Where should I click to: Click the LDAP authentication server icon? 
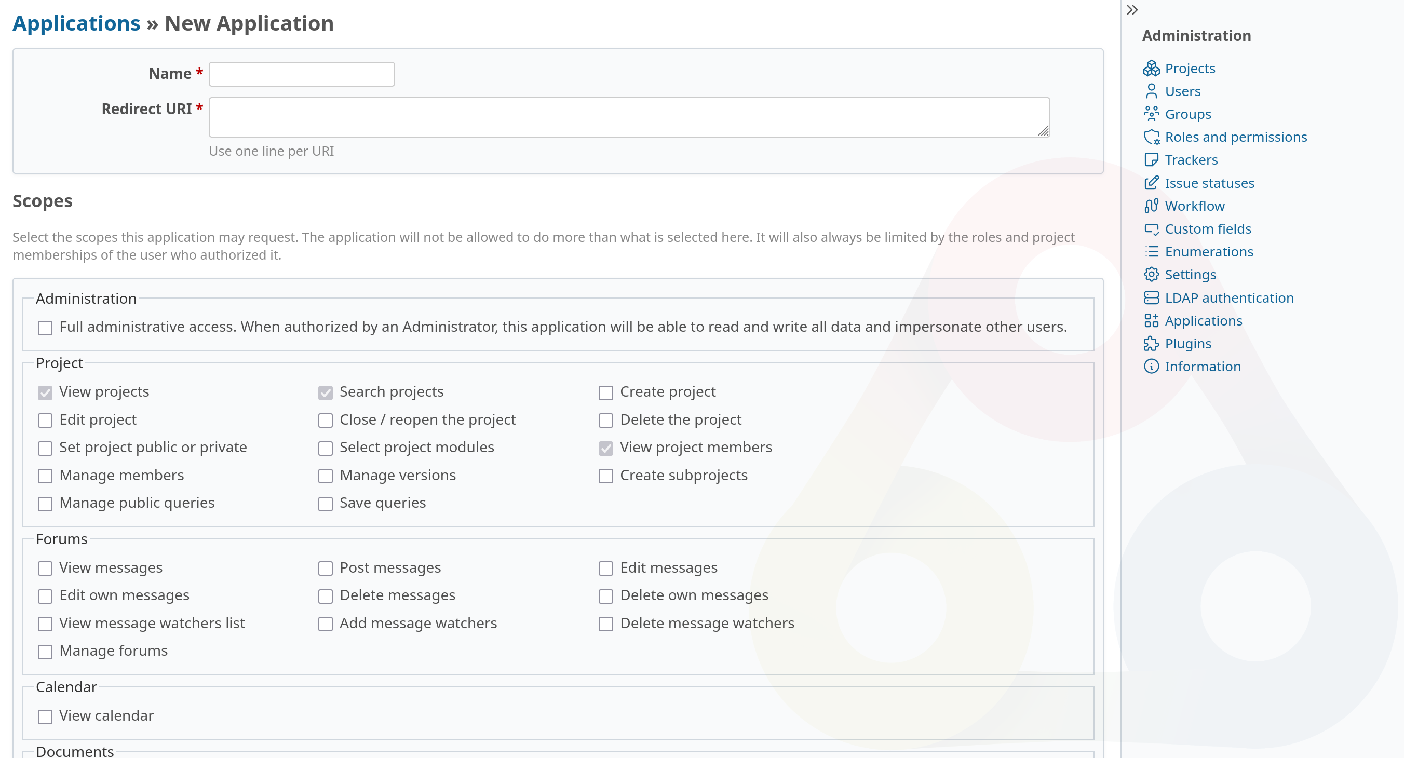pos(1151,298)
